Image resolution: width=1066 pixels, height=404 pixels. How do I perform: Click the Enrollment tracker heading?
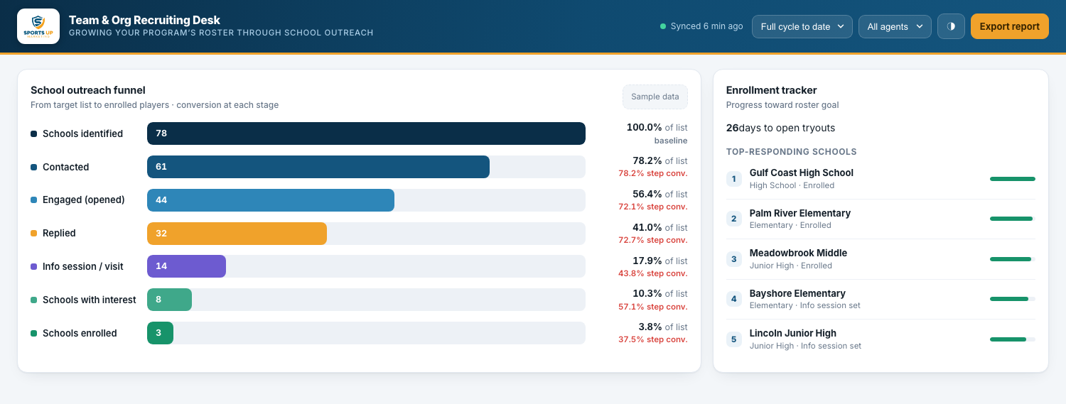pyautogui.click(x=771, y=90)
